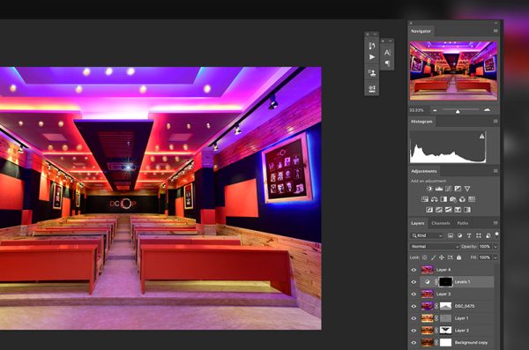Viewport: 529px width, 350px height.
Task: Add a Curves adjustment
Action: tap(449, 189)
